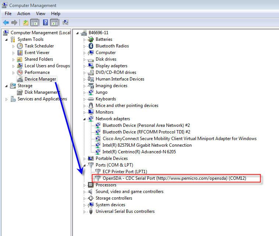279x236 pixels.
Task: Click the Disk Management icon
Action: pos(20,92)
